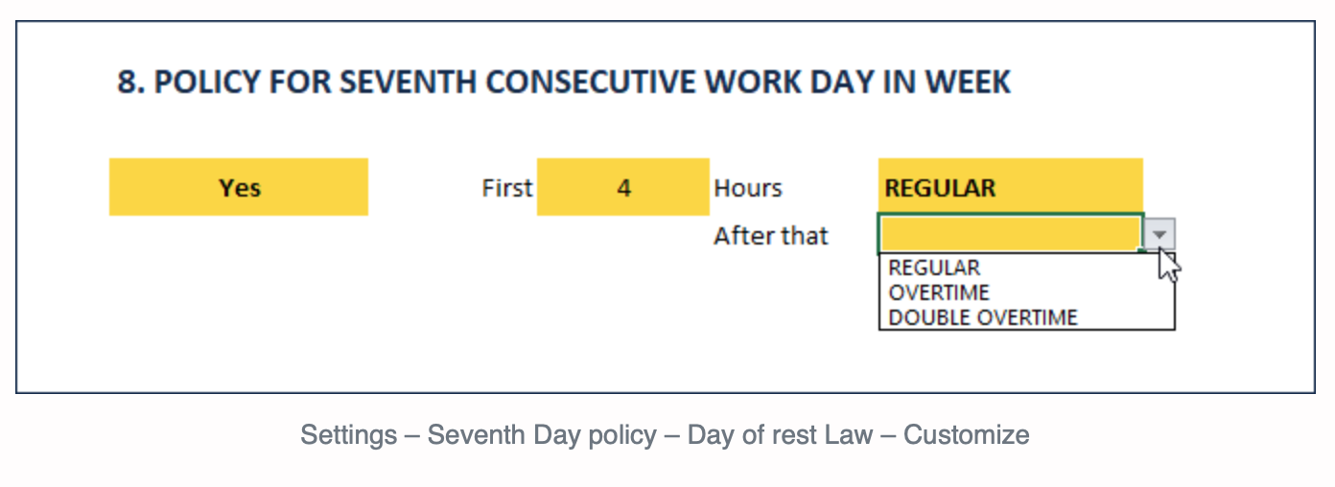Click the empty green-bordered After that cell
This screenshot has height=487, width=1335.
pos(1011,233)
